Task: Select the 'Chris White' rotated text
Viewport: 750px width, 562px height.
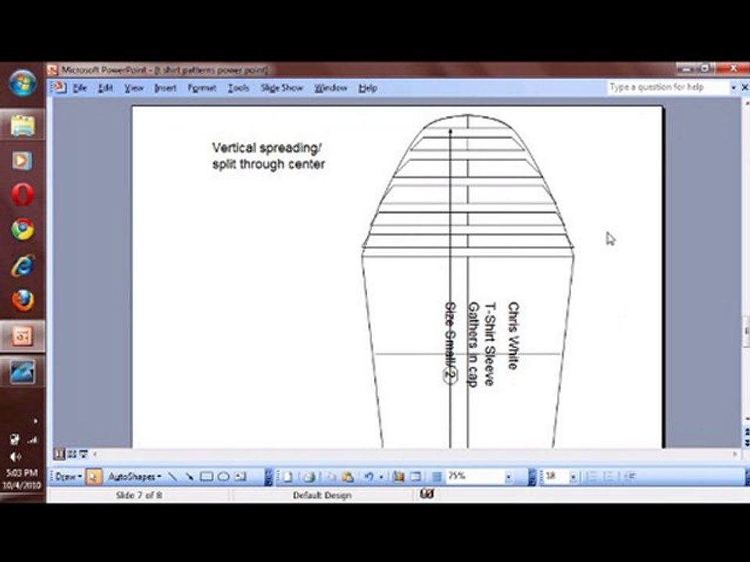Action: click(x=512, y=336)
